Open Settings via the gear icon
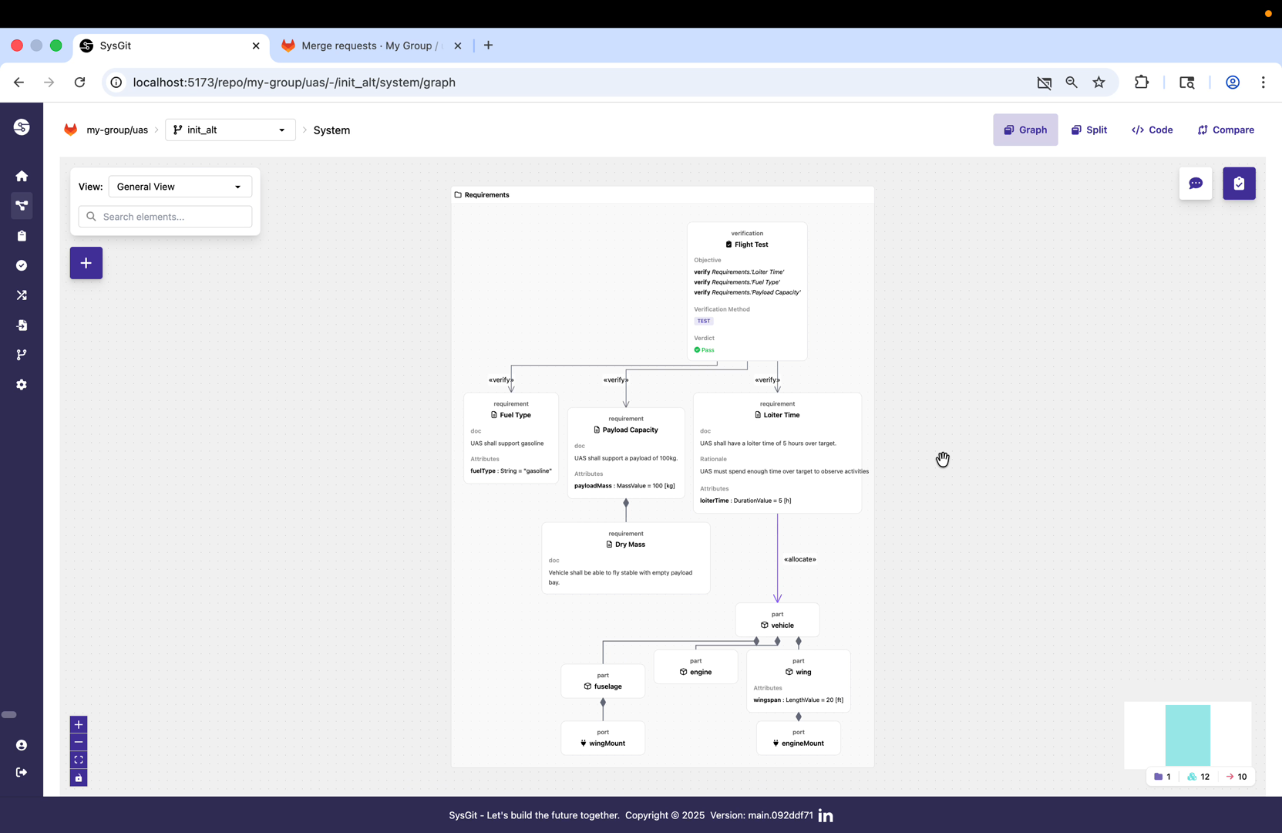 tap(22, 385)
